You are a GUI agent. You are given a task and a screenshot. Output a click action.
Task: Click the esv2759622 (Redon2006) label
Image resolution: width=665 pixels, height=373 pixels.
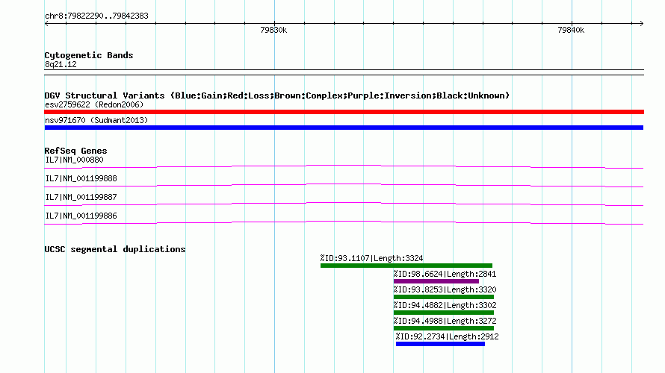(x=94, y=104)
